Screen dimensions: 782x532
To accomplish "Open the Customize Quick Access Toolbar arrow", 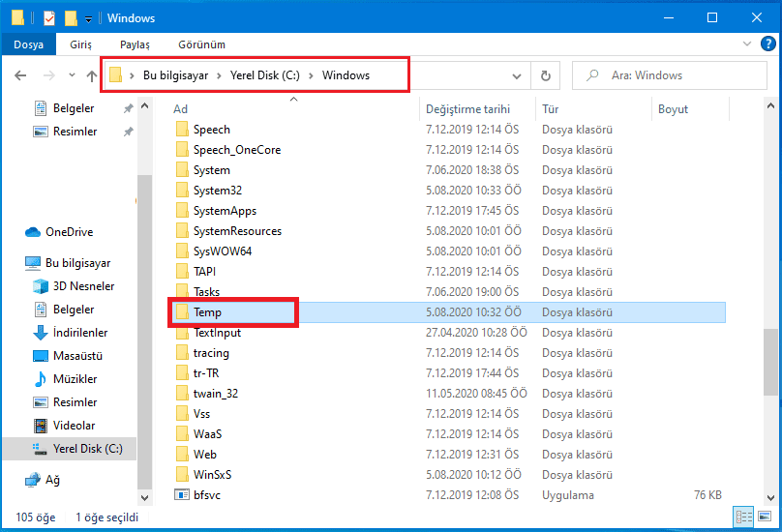I will pos(88,19).
